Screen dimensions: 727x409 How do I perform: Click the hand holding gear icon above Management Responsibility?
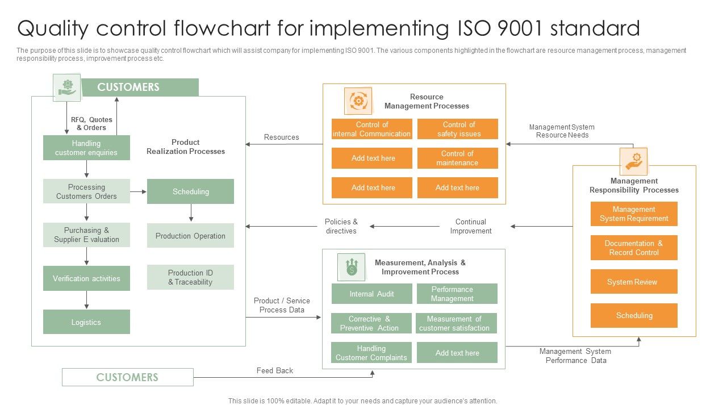coord(633,161)
